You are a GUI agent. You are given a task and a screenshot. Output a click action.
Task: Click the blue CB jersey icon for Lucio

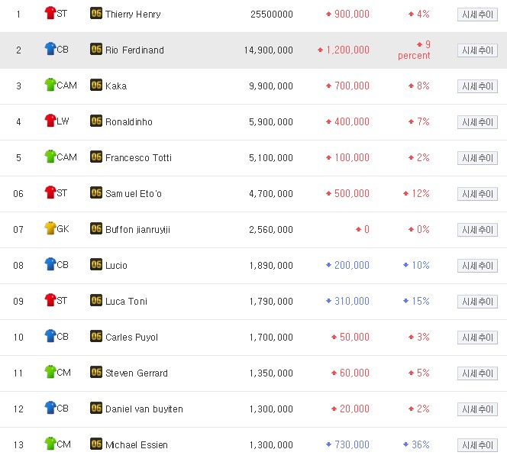click(x=50, y=265)
